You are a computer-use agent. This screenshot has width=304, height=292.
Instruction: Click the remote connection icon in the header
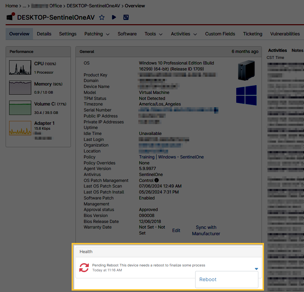[126, 17]
